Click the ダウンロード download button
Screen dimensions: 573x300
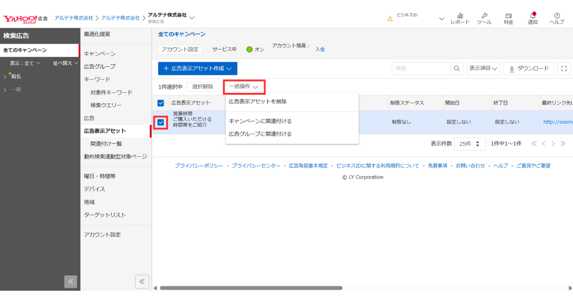529,69
